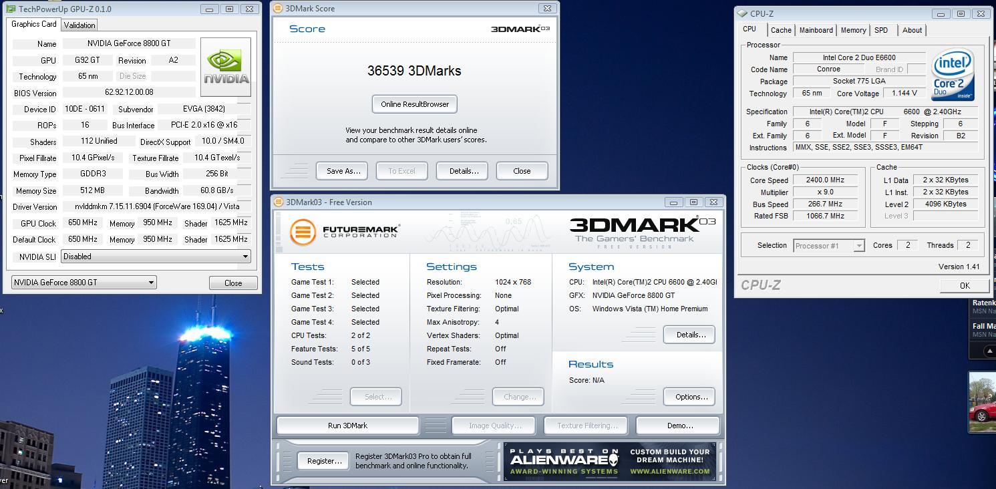Click the GPU name field NVIDIA GeForce 8800 GT
This screenshot has height=489, width=996.
pos(129,43)
